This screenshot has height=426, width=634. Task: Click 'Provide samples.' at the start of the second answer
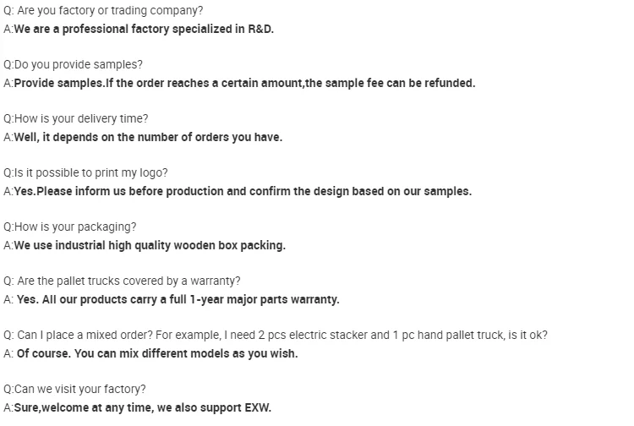(58, 83)
